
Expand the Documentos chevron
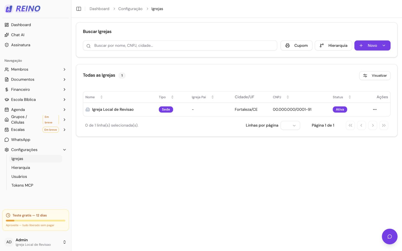pos(64,79)
